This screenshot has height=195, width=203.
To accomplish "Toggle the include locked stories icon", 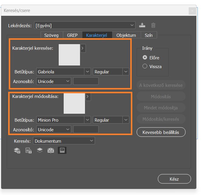I will tap(28, 151).
